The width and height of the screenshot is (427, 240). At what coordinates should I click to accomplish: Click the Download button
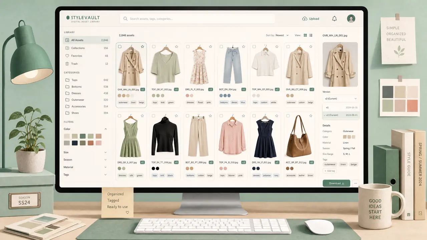336,183
